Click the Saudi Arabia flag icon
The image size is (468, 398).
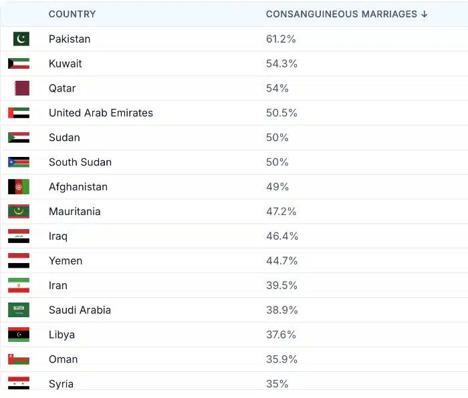[x=19, y=310]
